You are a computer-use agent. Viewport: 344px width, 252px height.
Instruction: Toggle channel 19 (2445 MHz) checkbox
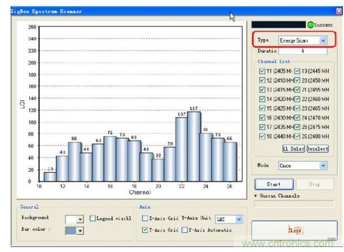pyautogui.click(x=296, y=71)
